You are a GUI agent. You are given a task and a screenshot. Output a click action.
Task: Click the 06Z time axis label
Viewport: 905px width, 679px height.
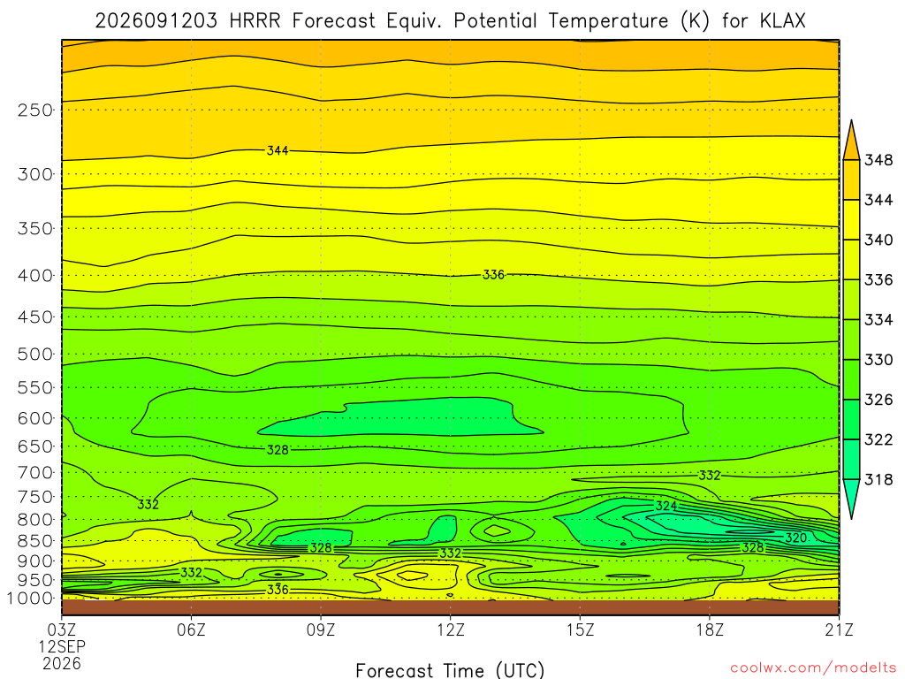pos(191,629)
